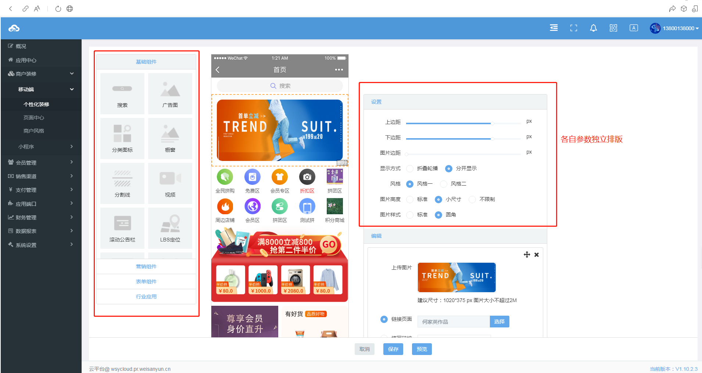This screenshot has width=702, height=373.
Task: Click the 会员专区 icon in preview
Action: pos(280,177)
